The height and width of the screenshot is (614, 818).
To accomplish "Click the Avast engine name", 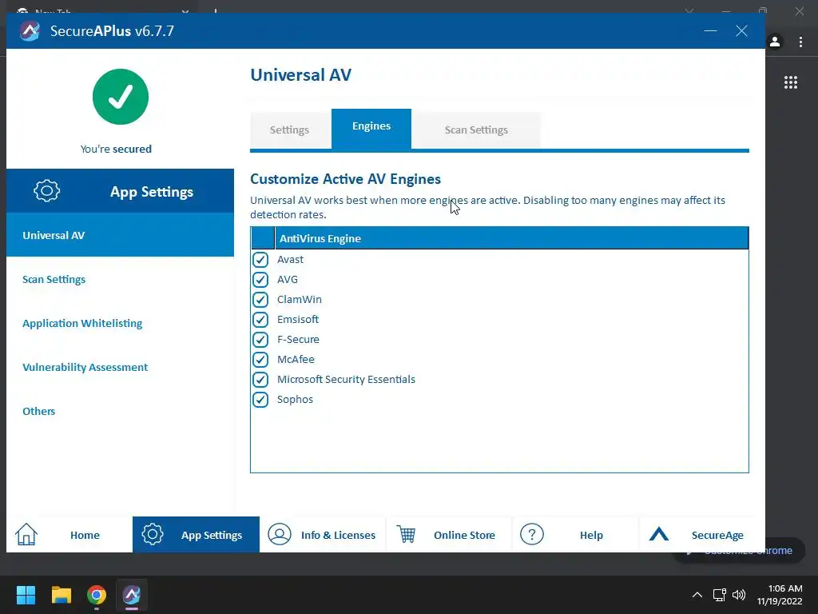I will click(290, 260).
